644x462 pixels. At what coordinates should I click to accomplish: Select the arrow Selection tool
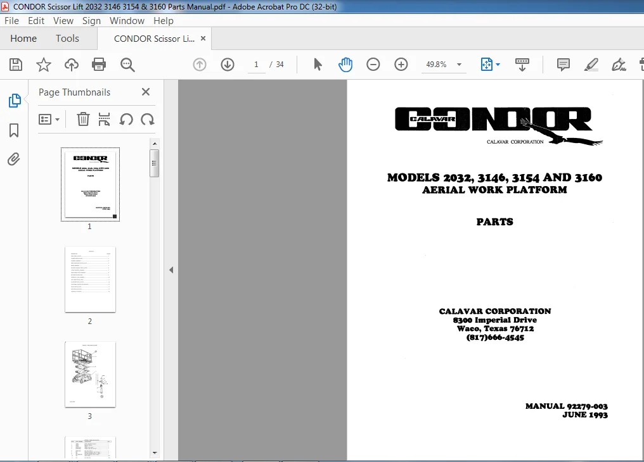pos(318,65)
